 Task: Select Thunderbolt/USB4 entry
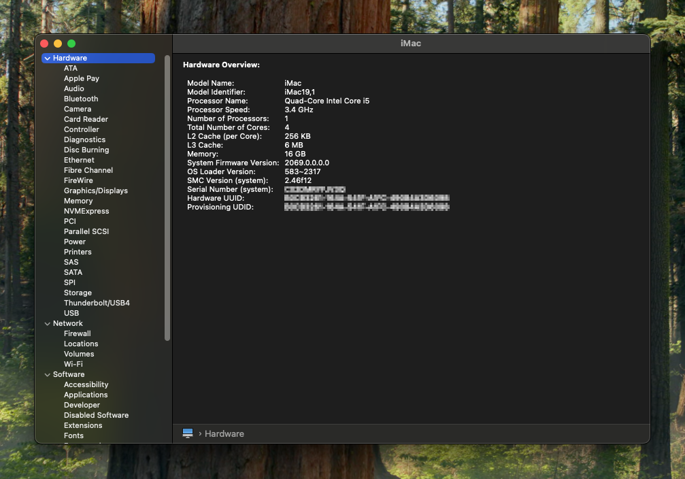pyautogui.click(x=97, y=302)
